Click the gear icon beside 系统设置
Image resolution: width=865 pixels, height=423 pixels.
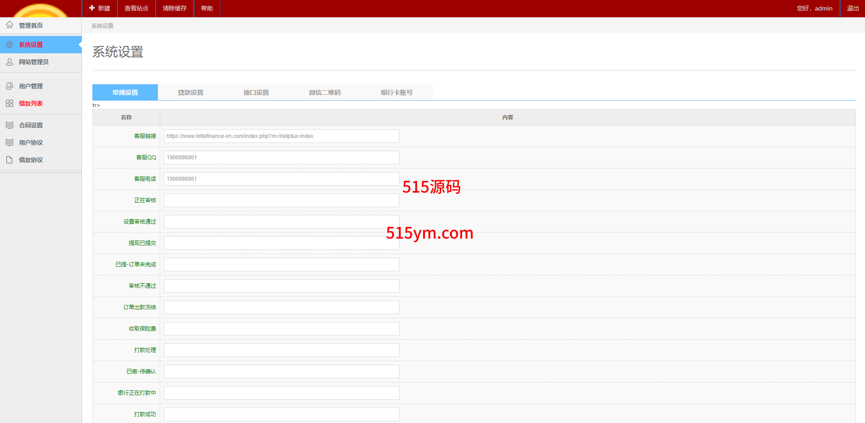point(10,45)
